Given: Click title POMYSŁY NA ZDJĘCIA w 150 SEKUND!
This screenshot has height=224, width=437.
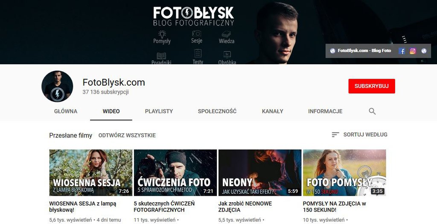Looking at the screenshot, I should [x=335, y=207].
